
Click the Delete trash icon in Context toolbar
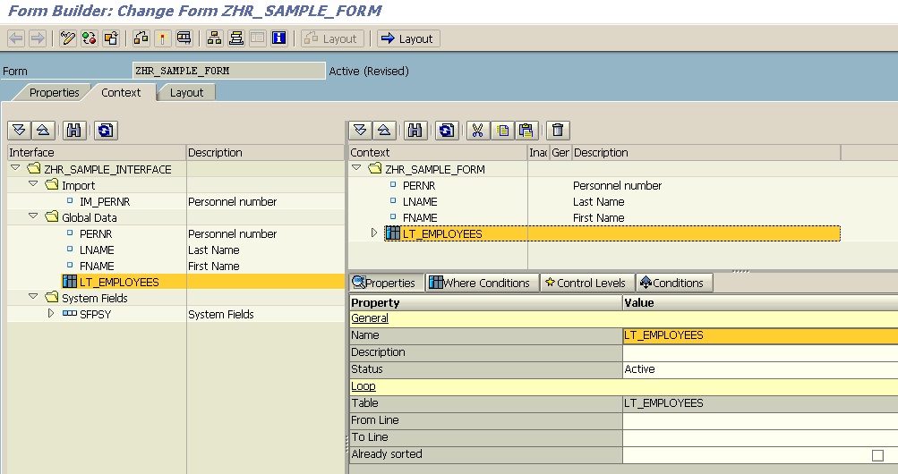point(558,131)
